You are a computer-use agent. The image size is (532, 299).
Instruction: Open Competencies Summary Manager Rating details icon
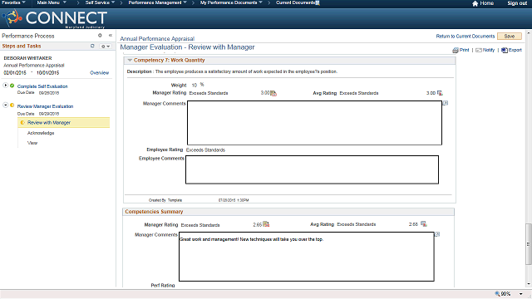pos(266,224)
